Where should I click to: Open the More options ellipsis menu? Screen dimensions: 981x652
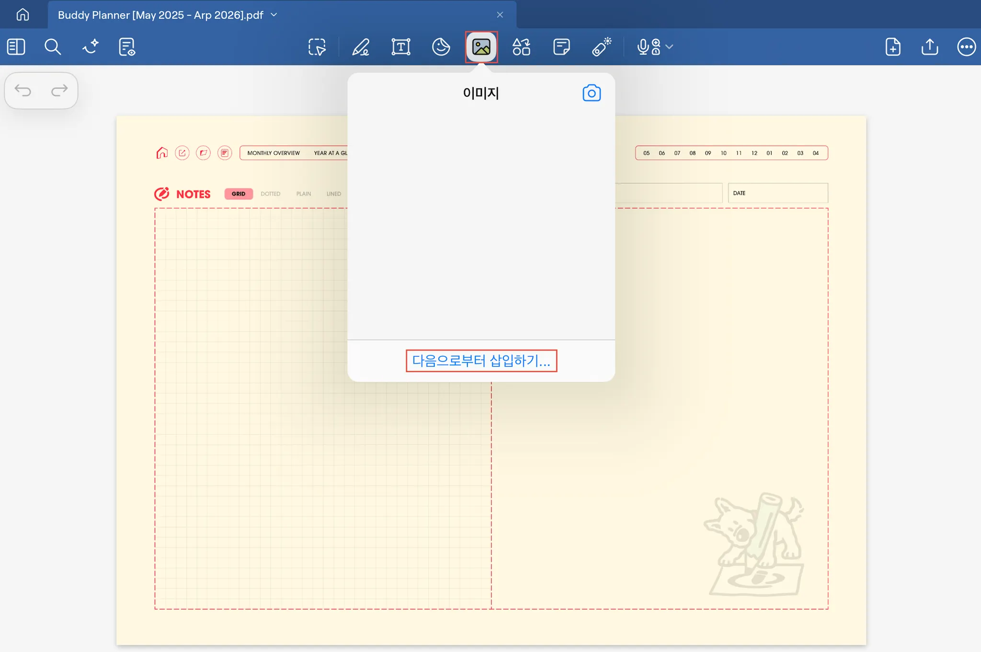966,47
